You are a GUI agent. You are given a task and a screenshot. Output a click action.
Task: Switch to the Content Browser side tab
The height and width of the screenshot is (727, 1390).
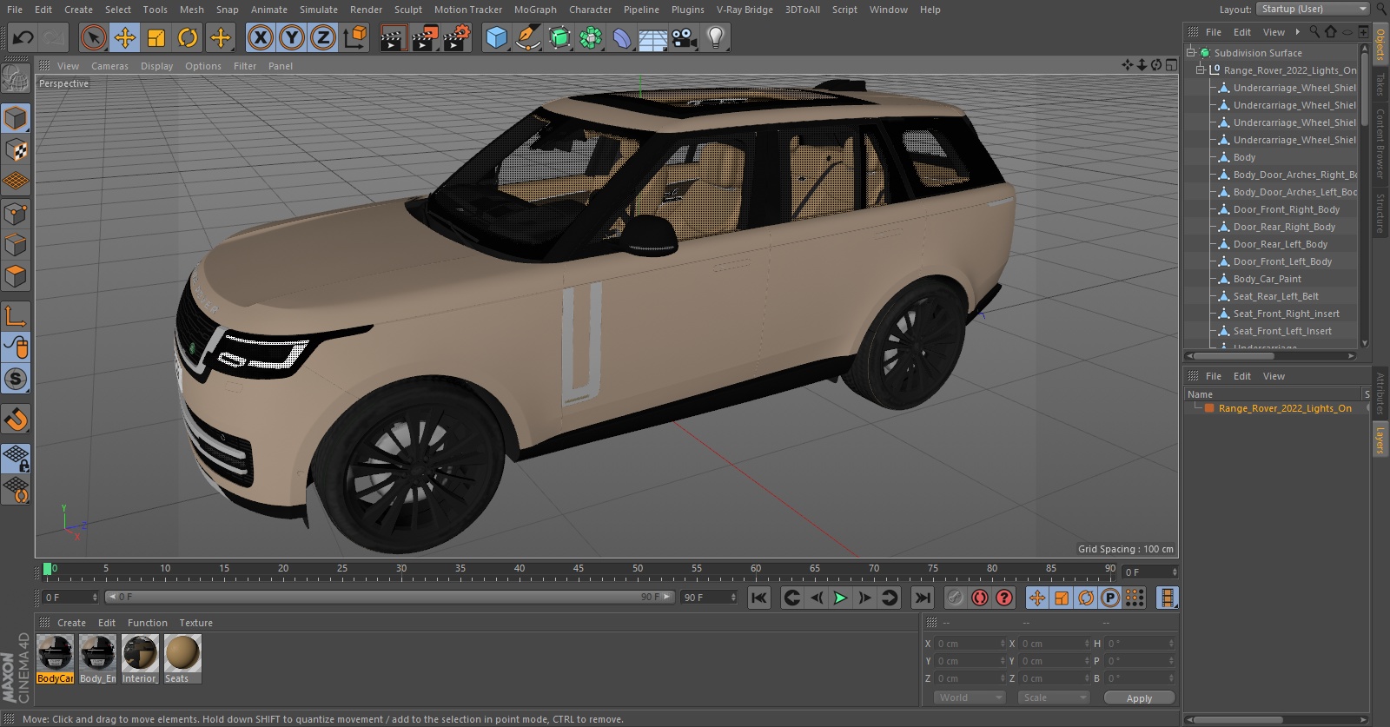coord(1380,143)
